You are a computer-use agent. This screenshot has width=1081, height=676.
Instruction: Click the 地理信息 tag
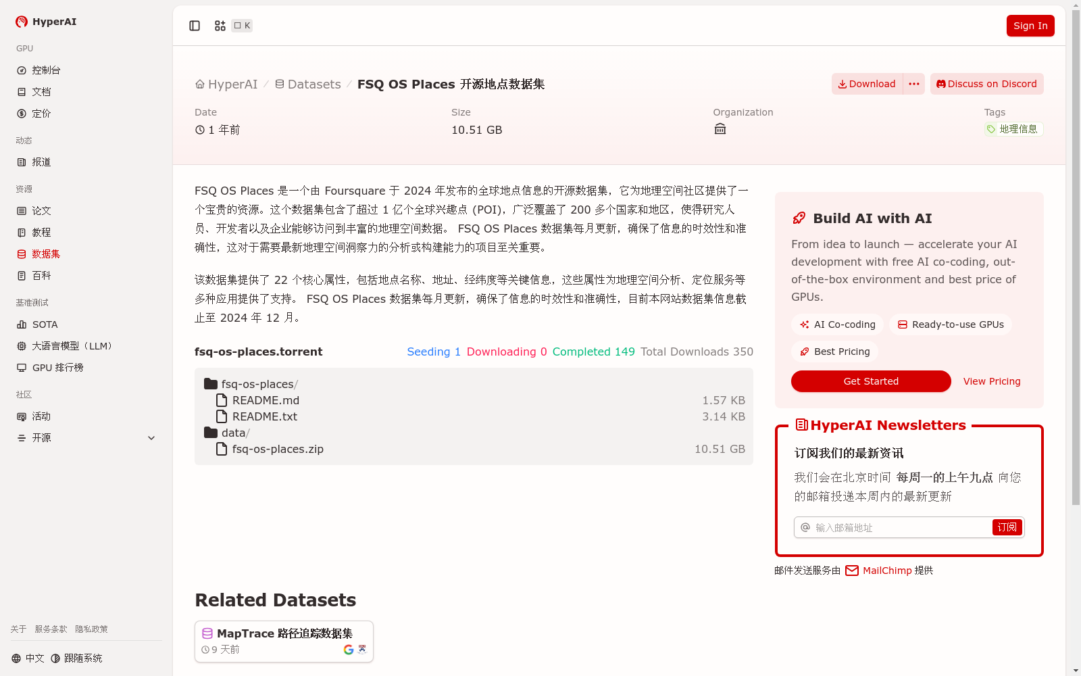point(1013,129)
